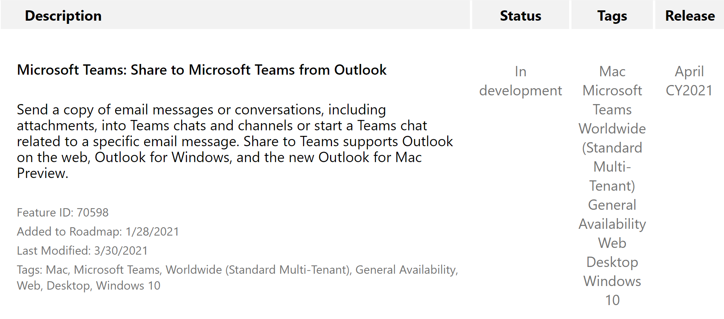Screen dimensions: 724x319
Task: Select the Mac tag in the Tags column
Action: pos(612,72)
